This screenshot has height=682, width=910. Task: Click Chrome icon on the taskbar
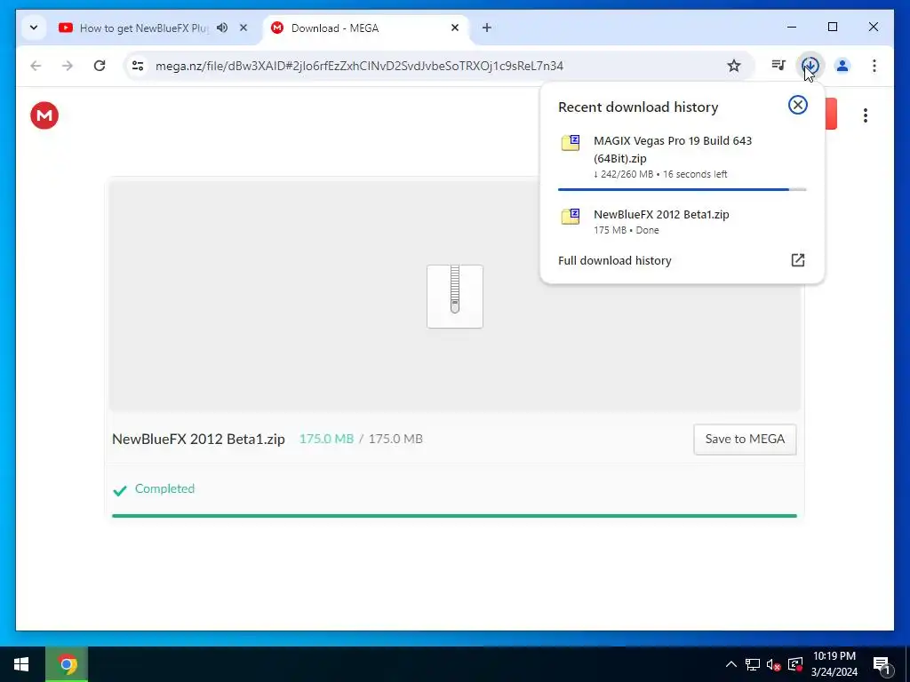pyautogui.click(x=68, y=664)
